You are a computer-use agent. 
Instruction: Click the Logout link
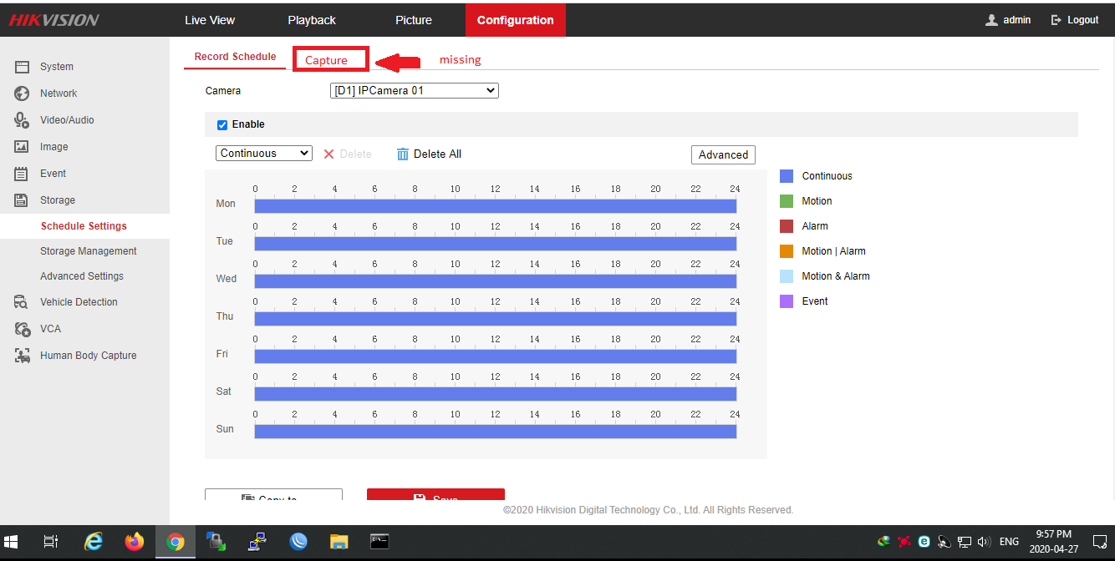[1075, 20]
